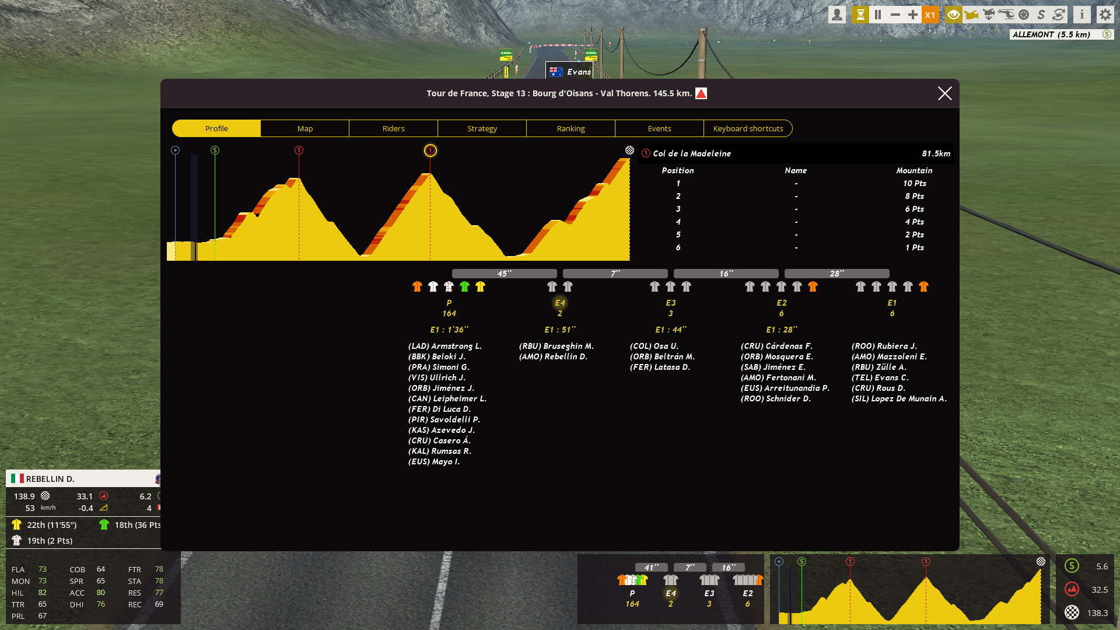
Task: Select the finish flag marker on dialog profile
Action: (629, 150)
